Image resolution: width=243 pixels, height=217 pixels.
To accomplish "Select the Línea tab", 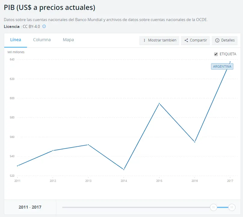I will [x=16, y=40].
